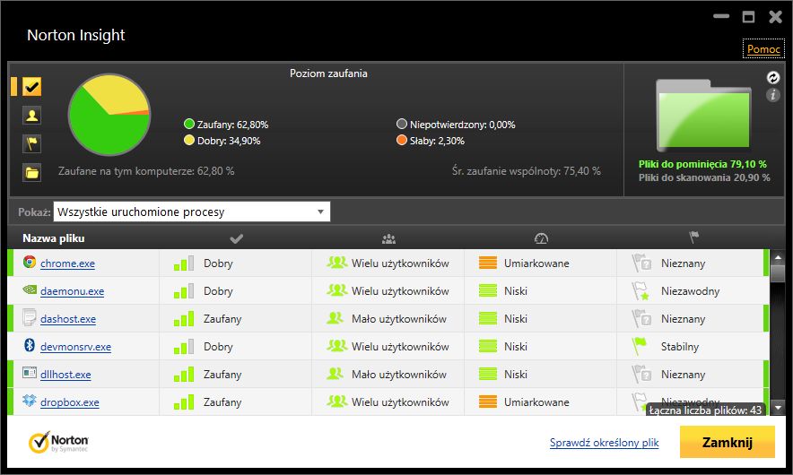Select the Dobry rating in devmonsrv.exe row

click(218, 347)
